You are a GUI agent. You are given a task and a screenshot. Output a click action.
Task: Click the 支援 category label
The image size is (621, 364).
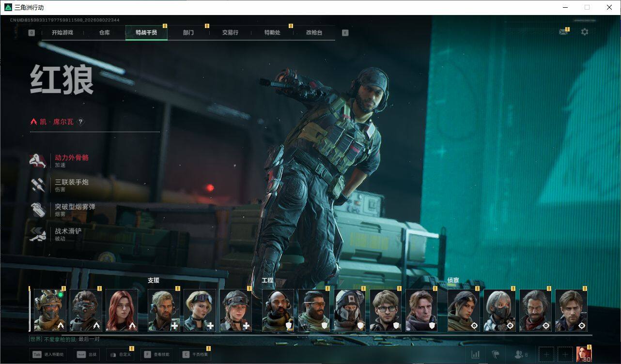click(154, 280)
